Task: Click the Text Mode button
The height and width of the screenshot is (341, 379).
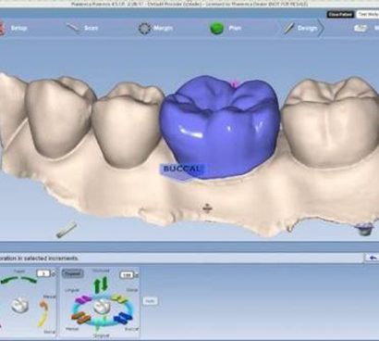Action: 368,14
